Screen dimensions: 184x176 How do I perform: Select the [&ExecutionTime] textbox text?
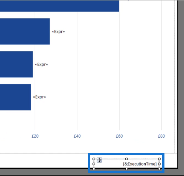pos(140,164)
